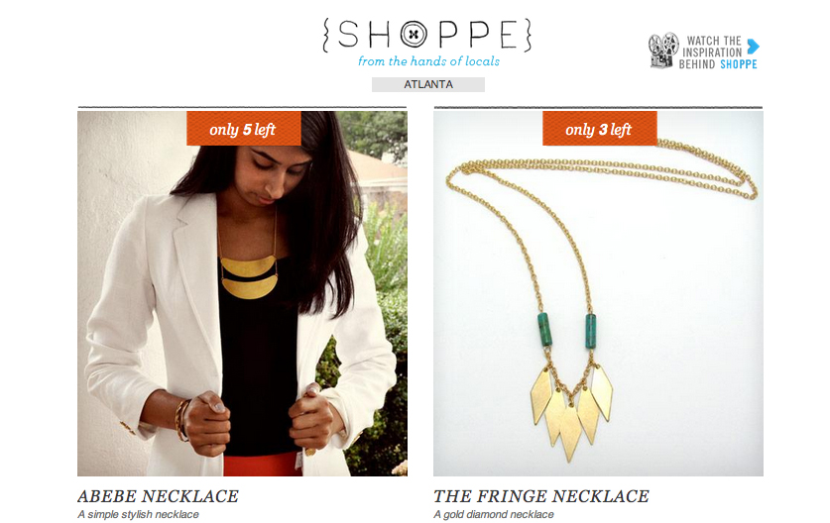830x523 pixels.
Task: Click 'from the hands of locals' tagline
Action: coord(428,61)
